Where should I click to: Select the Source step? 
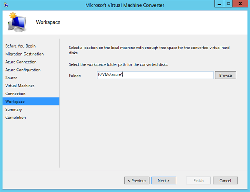pyautogui.click(x=11, y=78)
